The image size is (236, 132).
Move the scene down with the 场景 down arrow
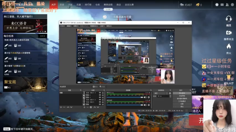[71, 107]
